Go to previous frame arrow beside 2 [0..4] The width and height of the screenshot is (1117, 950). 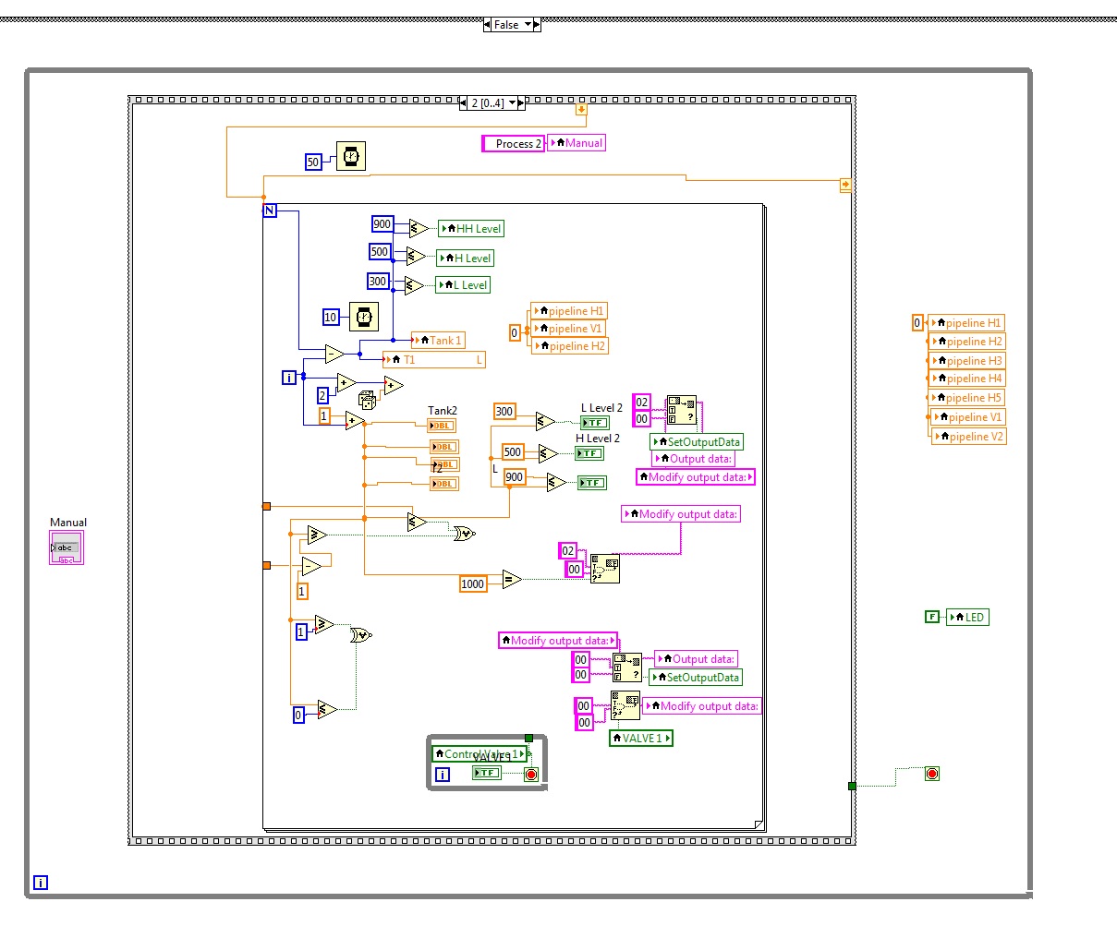click(x=464, y=102)
